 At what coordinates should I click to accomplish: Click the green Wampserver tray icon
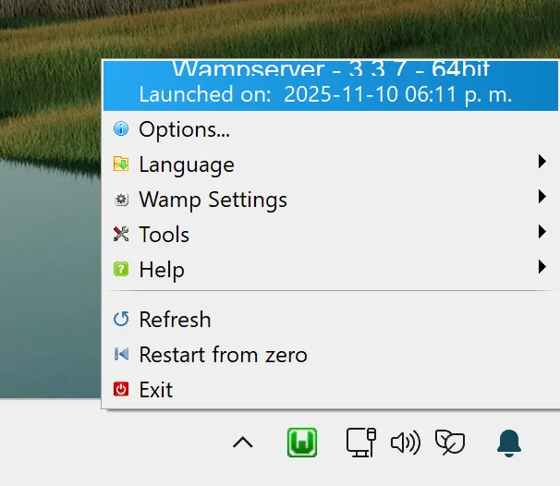click(x=302, y=443)
